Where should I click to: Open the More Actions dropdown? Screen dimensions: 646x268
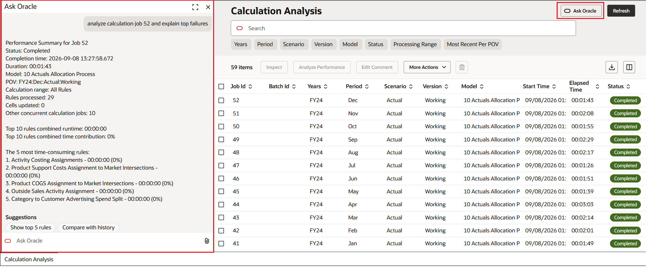pyautogui.click(x=427, y=67)
